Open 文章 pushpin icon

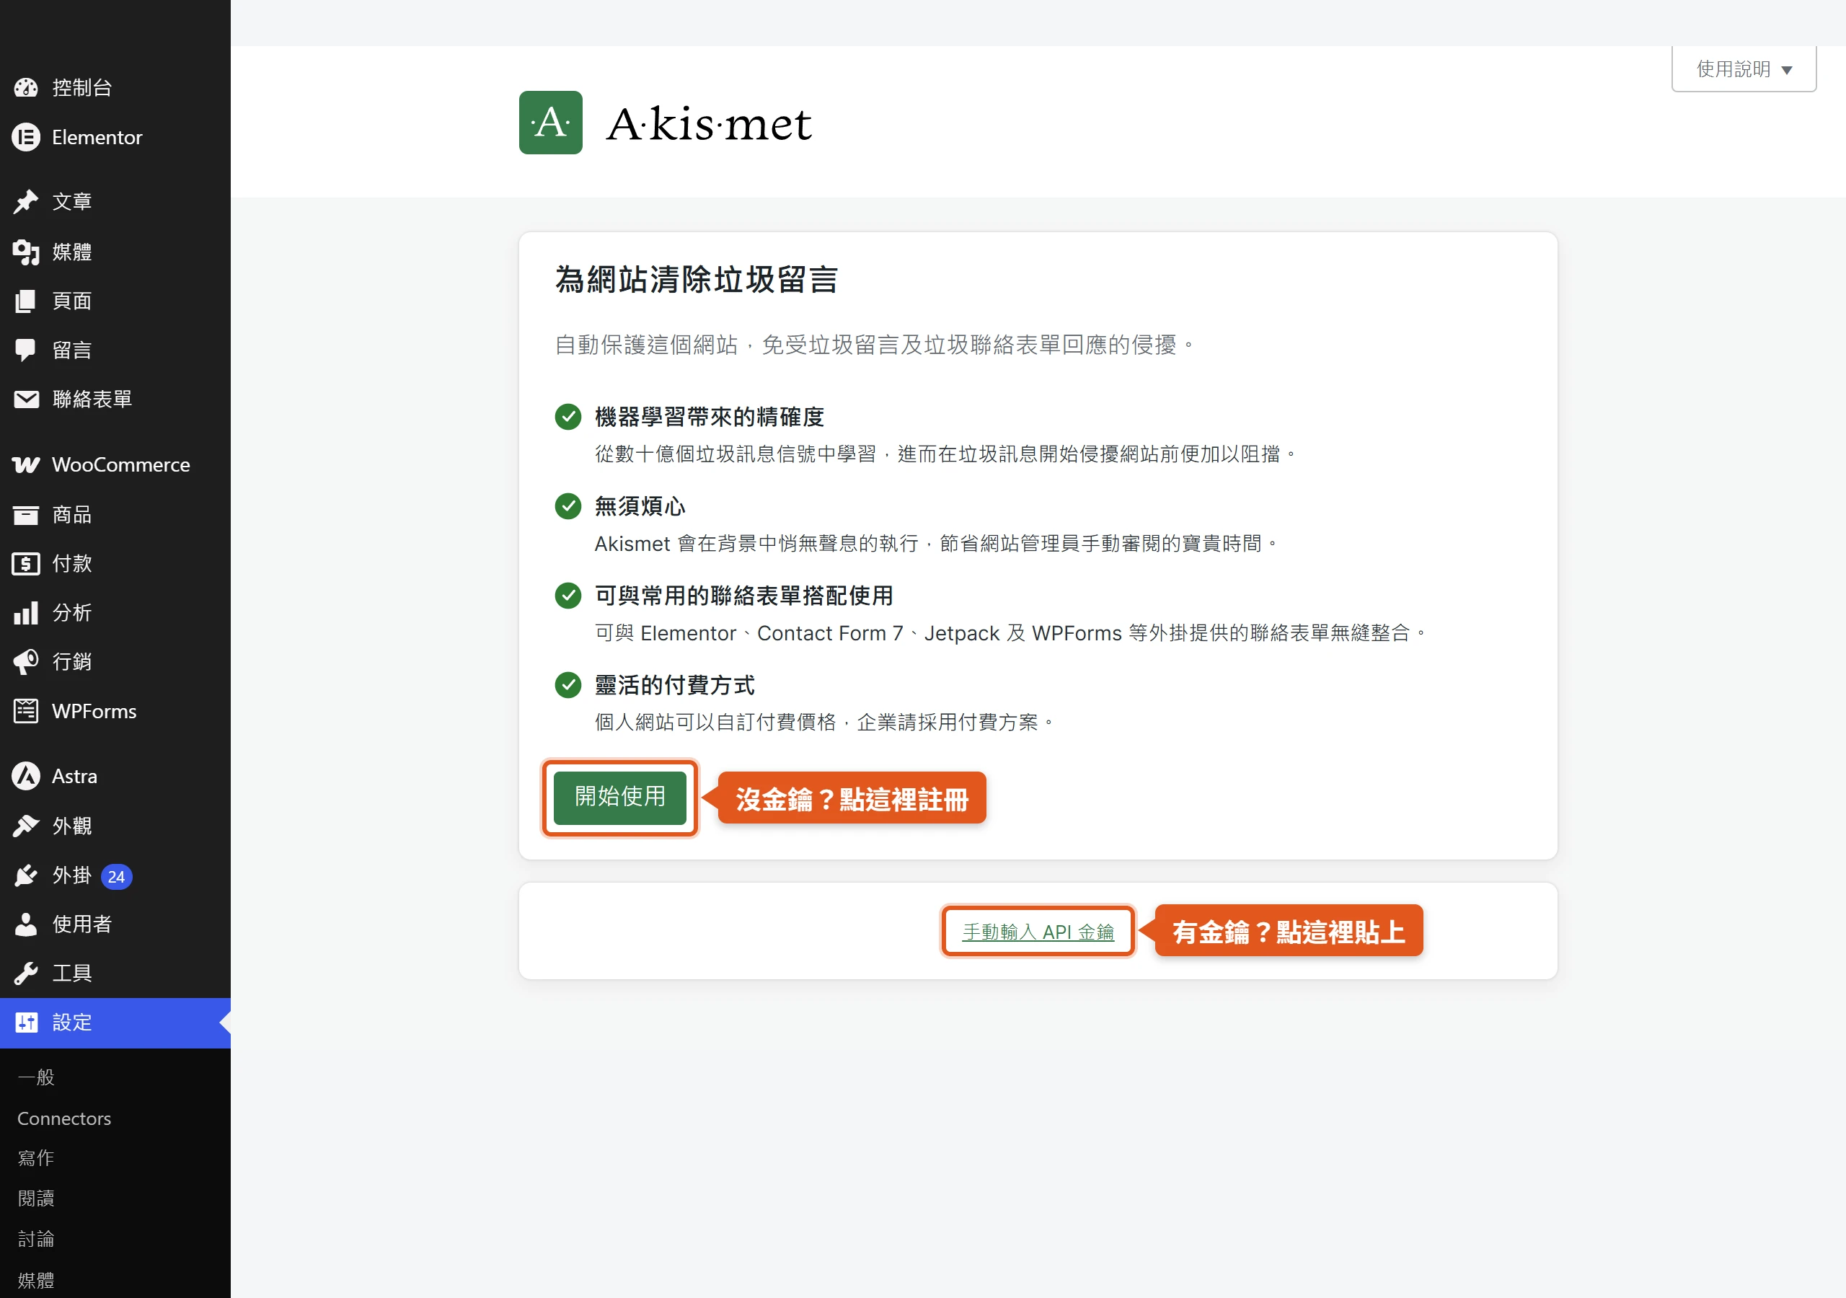tap(26, 202)
